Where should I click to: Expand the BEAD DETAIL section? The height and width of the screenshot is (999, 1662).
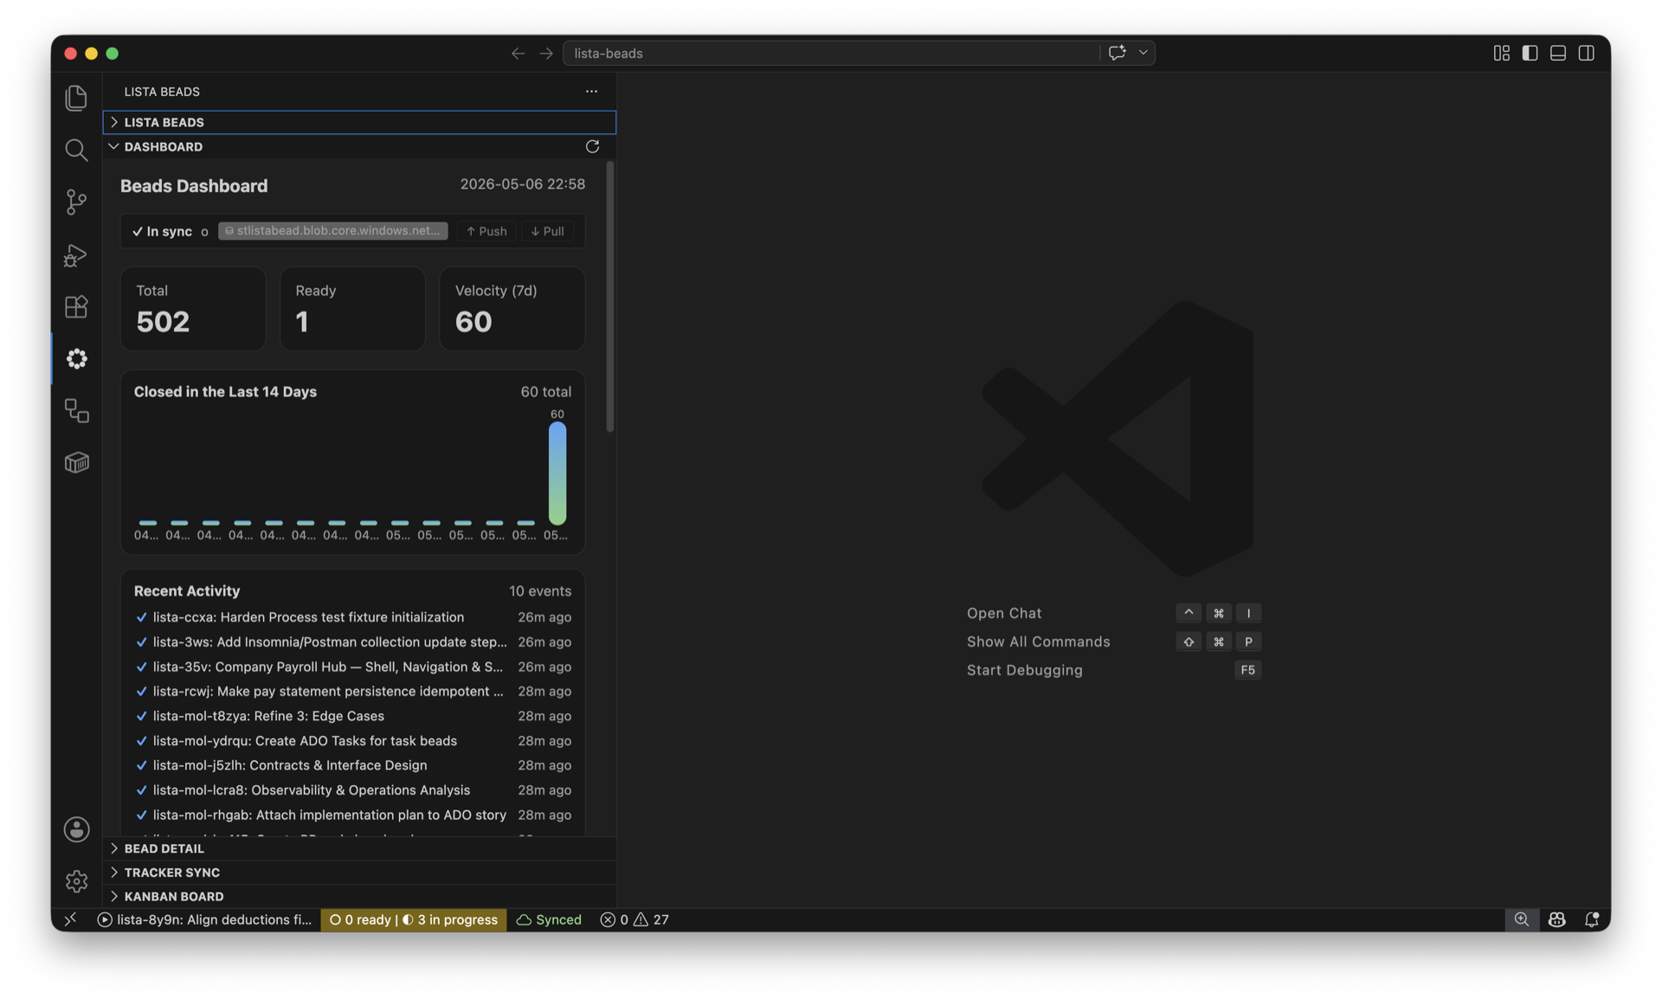click(x=359, y=848)
